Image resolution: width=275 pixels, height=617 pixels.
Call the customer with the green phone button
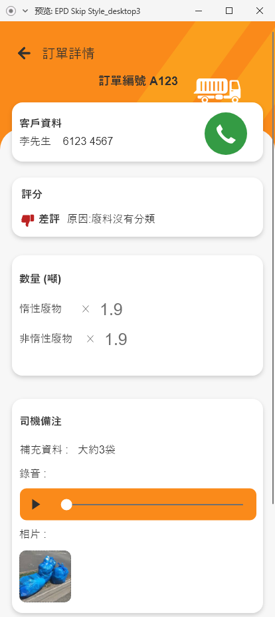(226, 134)
